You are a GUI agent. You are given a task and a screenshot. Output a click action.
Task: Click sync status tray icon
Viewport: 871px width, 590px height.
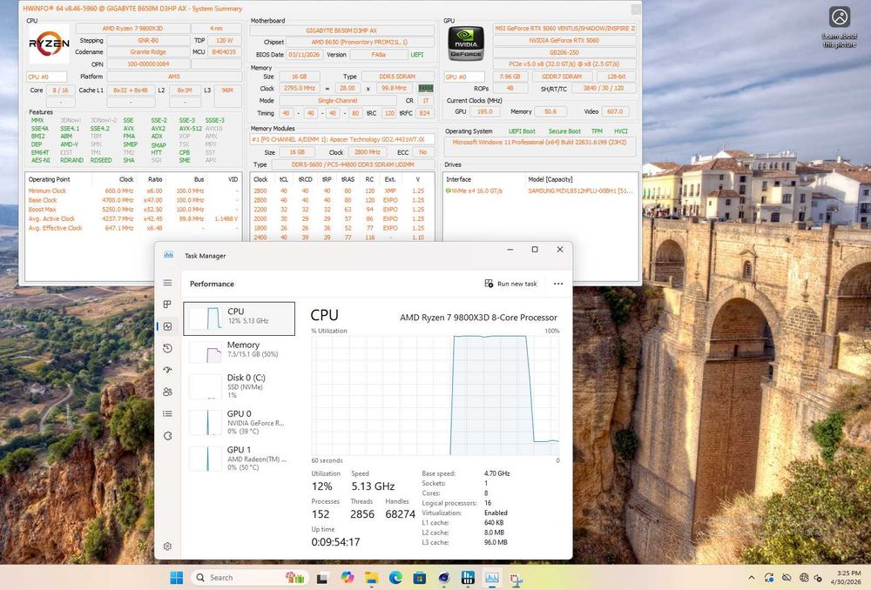769,578
